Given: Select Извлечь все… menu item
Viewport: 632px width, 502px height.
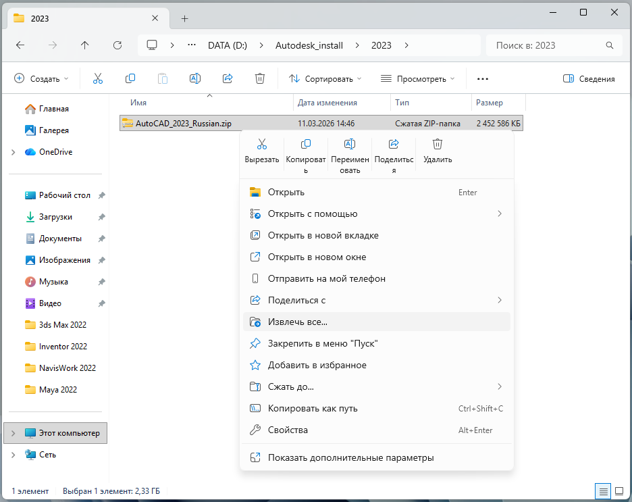Looking at the screenshot, I should pos(377,322).
